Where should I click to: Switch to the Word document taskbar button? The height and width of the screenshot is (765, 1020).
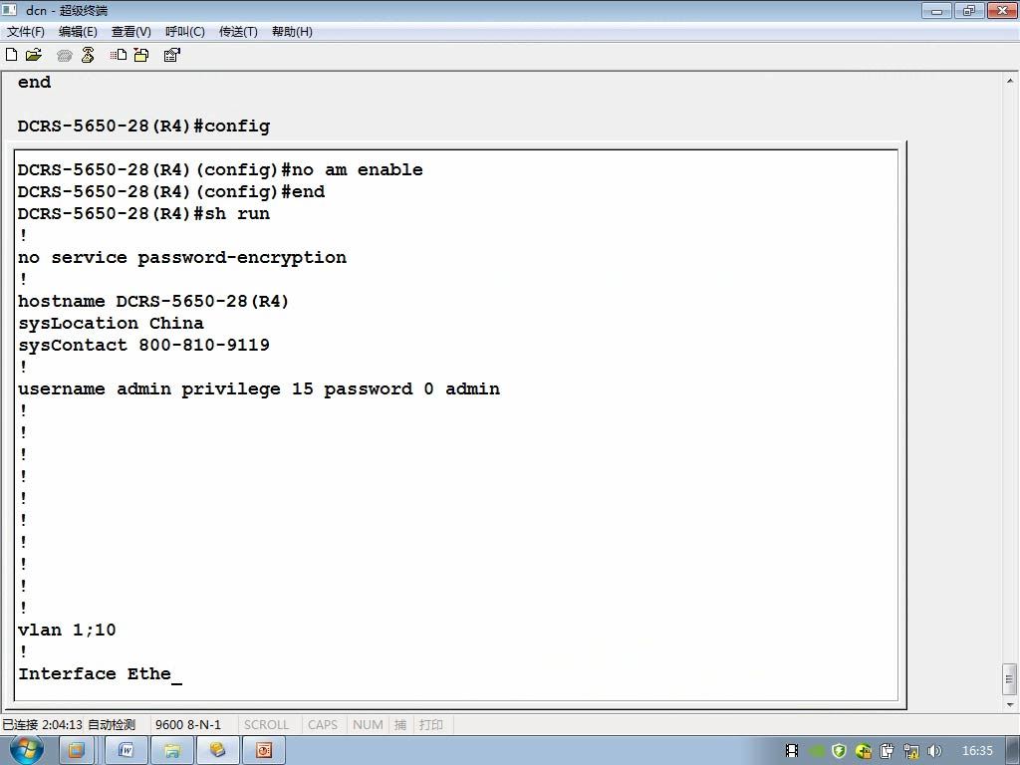click(x=127, y=750)
